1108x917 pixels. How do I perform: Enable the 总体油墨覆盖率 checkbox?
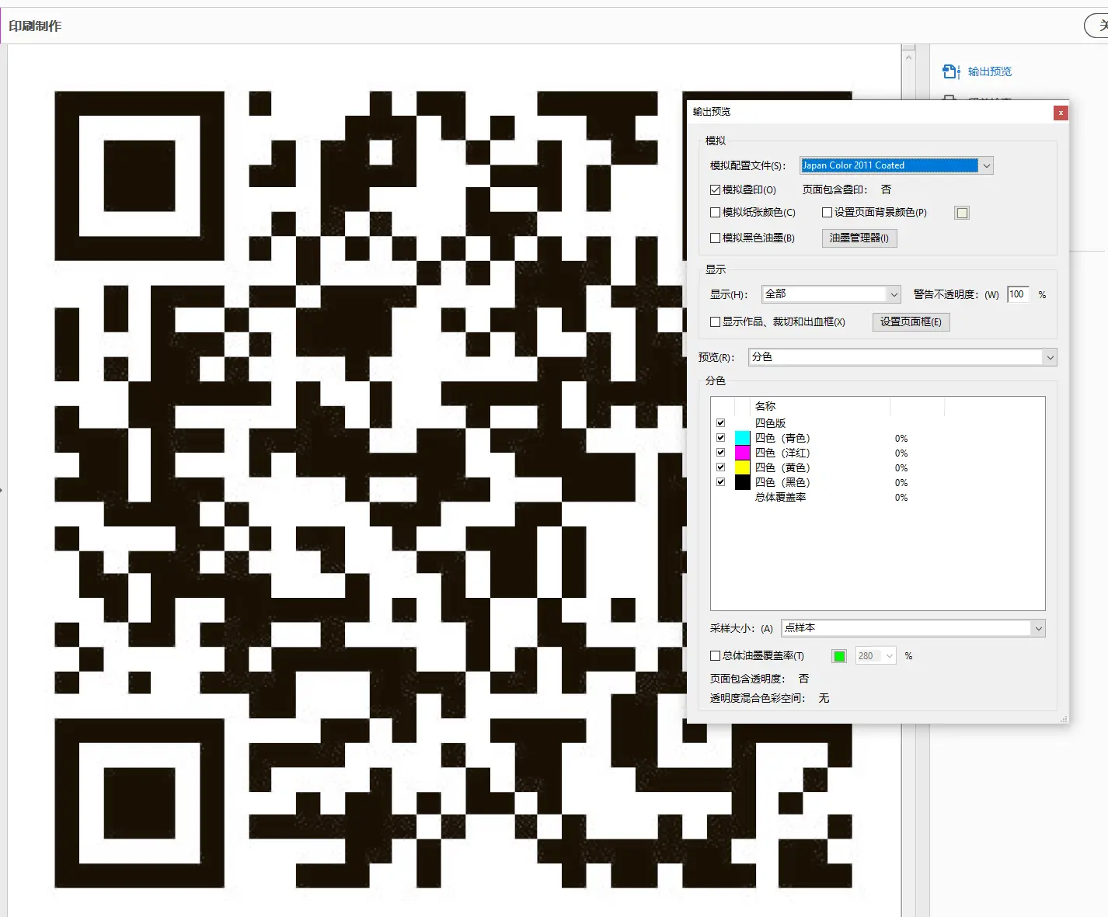tap(715, 656)
